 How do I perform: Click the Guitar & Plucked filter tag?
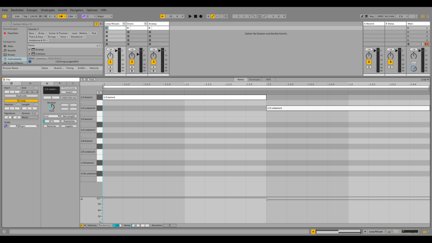click(59, 33)
